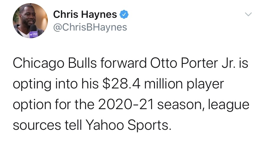This screenshot has height=147, width=264.
Task: Open the Chris Haynes profile photo
Action: (x=30, y=21)
